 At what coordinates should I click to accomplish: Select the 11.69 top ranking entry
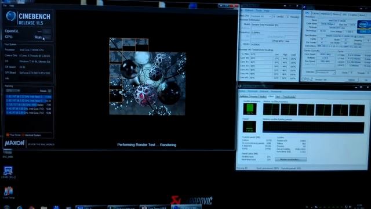[28, 97]
